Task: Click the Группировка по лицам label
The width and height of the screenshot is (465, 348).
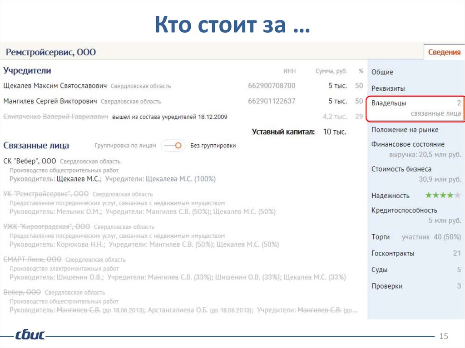Action: pos(125,146)
